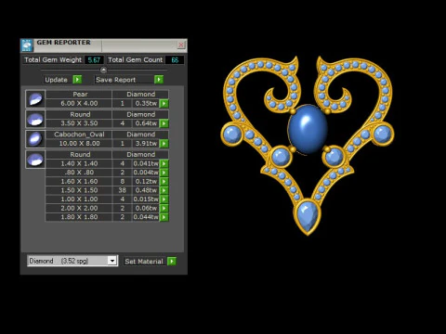Screen dimensions: 446x334
Task: Click the 3.91tw weight cell
Action: click(146, 144)
